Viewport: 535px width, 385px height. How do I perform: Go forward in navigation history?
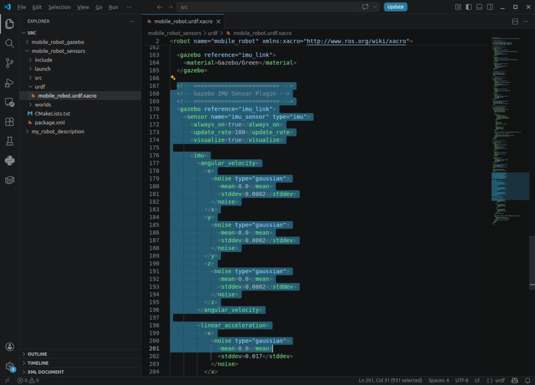coord(170,7)
